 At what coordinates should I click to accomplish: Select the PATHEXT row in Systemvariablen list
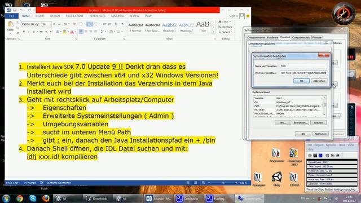pyautogui.click(x=288, y=110)
